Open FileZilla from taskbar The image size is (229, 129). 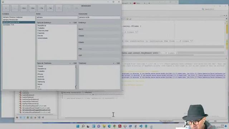tap(120, 126)
